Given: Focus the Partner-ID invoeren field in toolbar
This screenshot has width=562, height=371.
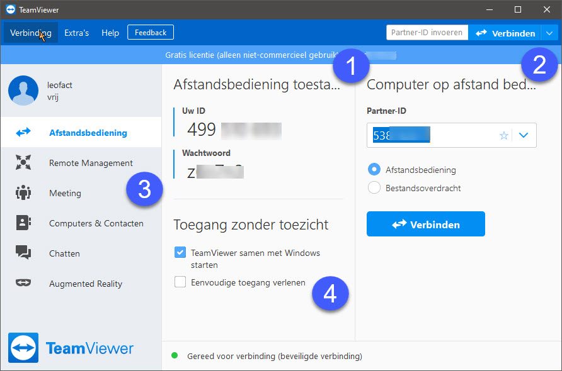Looking at the screenshot, I should pyautogui.click(x=427, y=33).
